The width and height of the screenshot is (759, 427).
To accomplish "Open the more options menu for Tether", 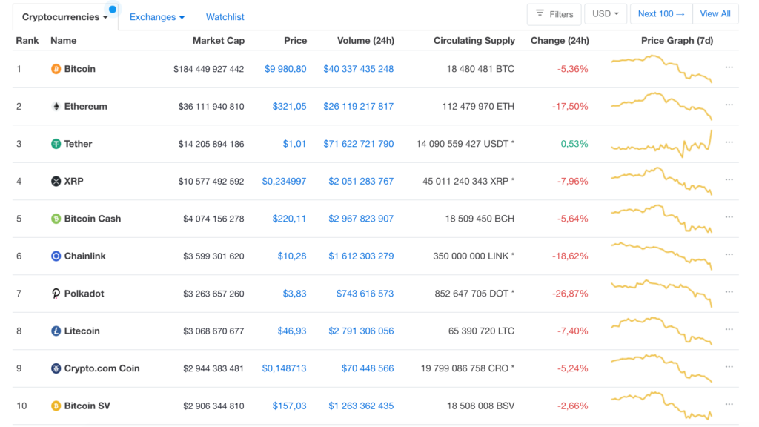I will [x=729, y=142].
